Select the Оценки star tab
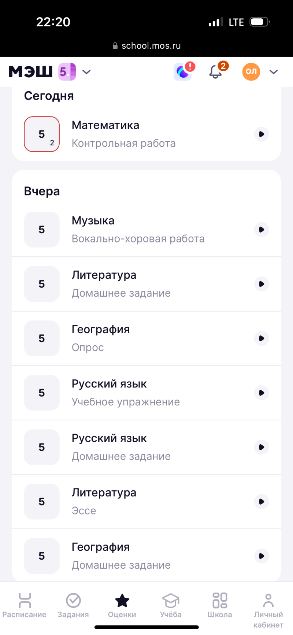This screenshot has height=635, width=293. 122,606
